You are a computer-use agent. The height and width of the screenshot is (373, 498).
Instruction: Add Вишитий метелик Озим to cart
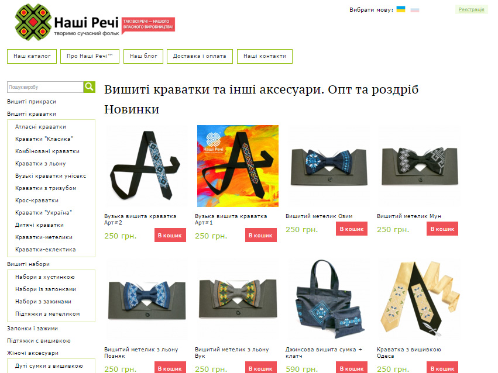tap(352, 229)
